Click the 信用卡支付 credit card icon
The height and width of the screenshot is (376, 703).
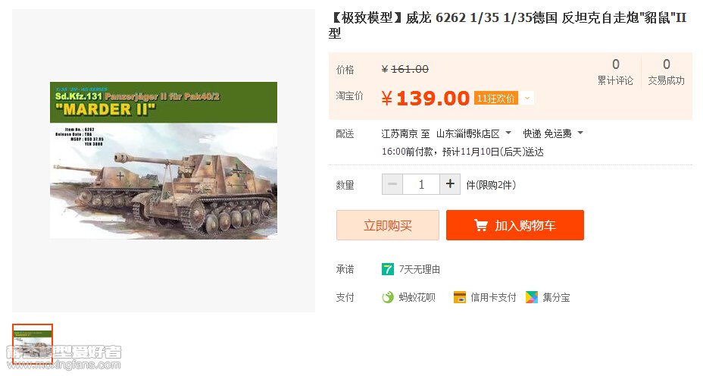pyautogui.click(x=459, y=297)
